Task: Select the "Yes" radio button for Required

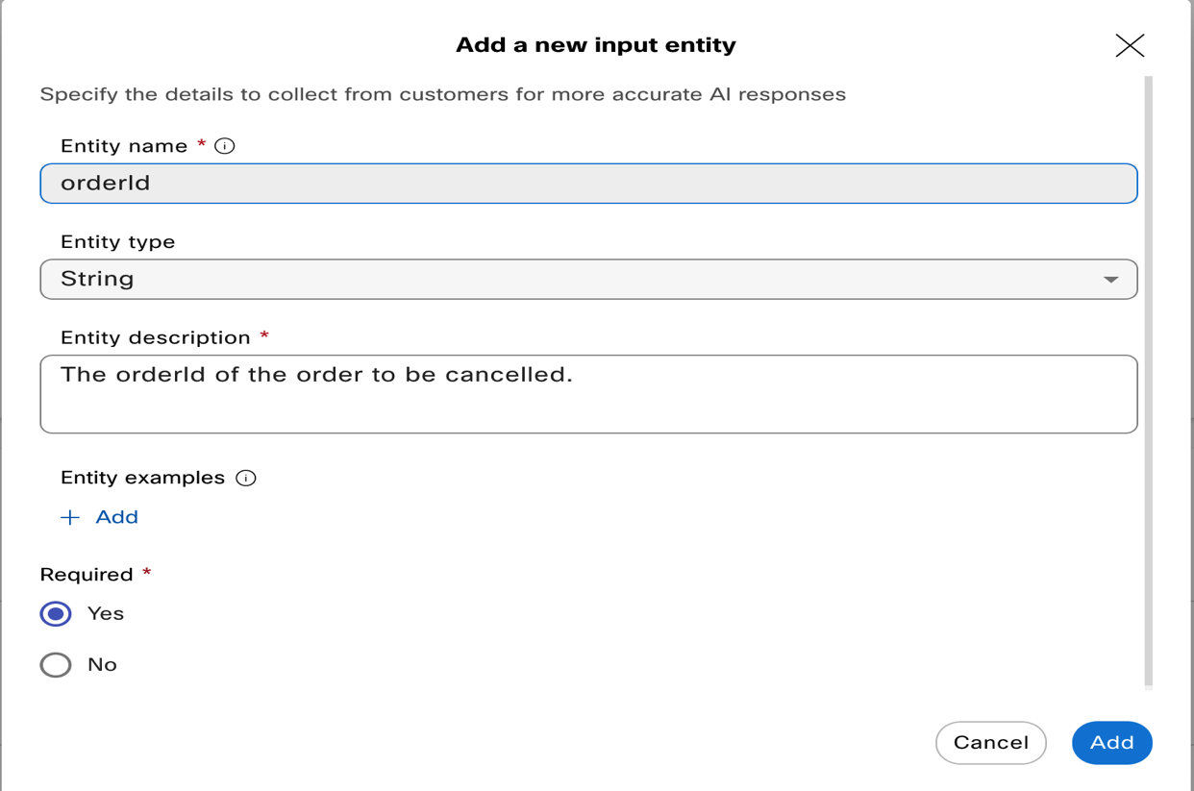Action: click(56, 614)
